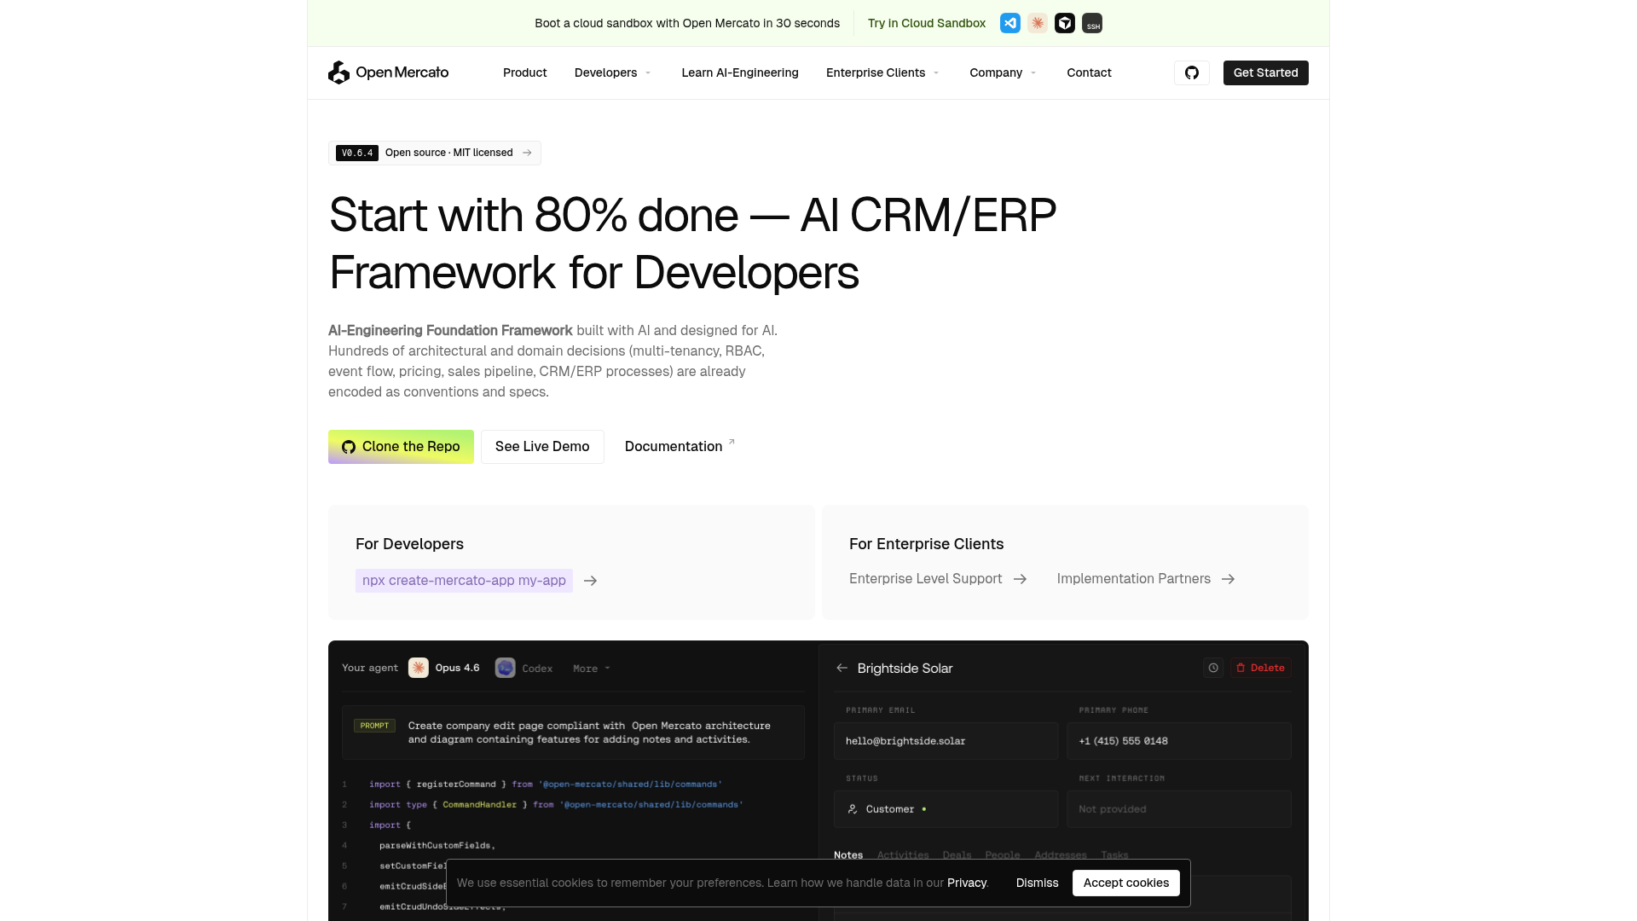
Task: Click the primary phone field +1 (415) 555 0148
Action: point(1179,741)
